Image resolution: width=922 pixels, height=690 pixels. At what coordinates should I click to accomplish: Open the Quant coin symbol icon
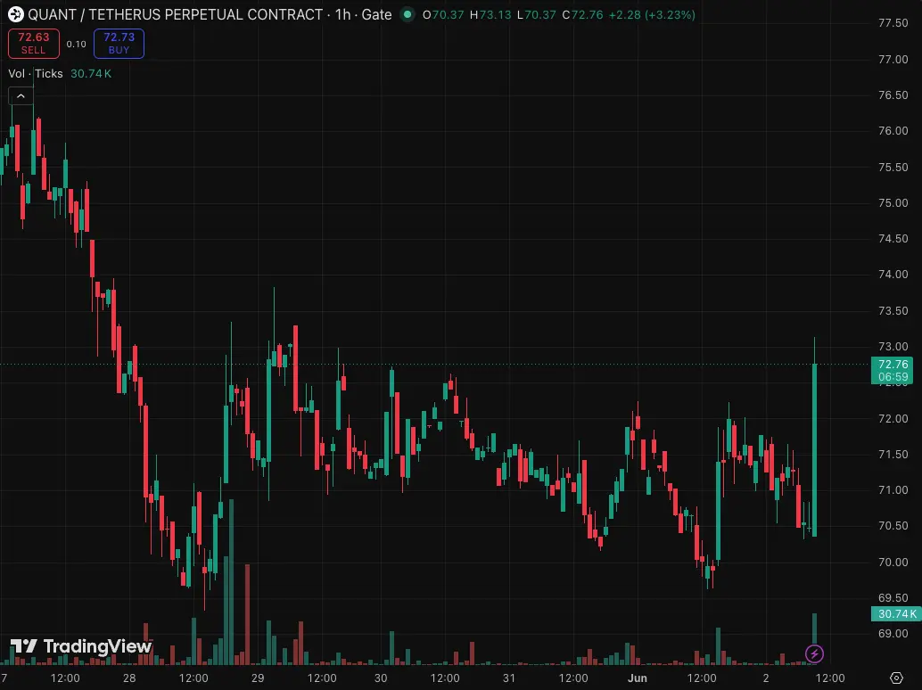click(x=16, y=14)
